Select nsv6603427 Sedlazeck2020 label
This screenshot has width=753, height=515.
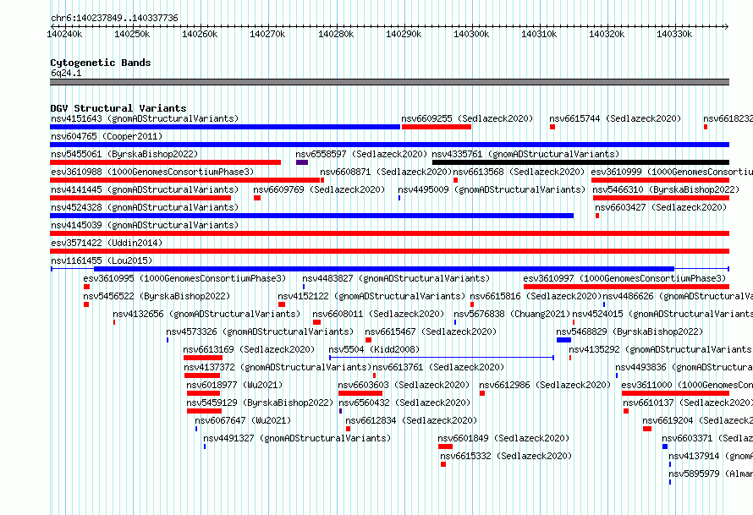pos(661,207)
